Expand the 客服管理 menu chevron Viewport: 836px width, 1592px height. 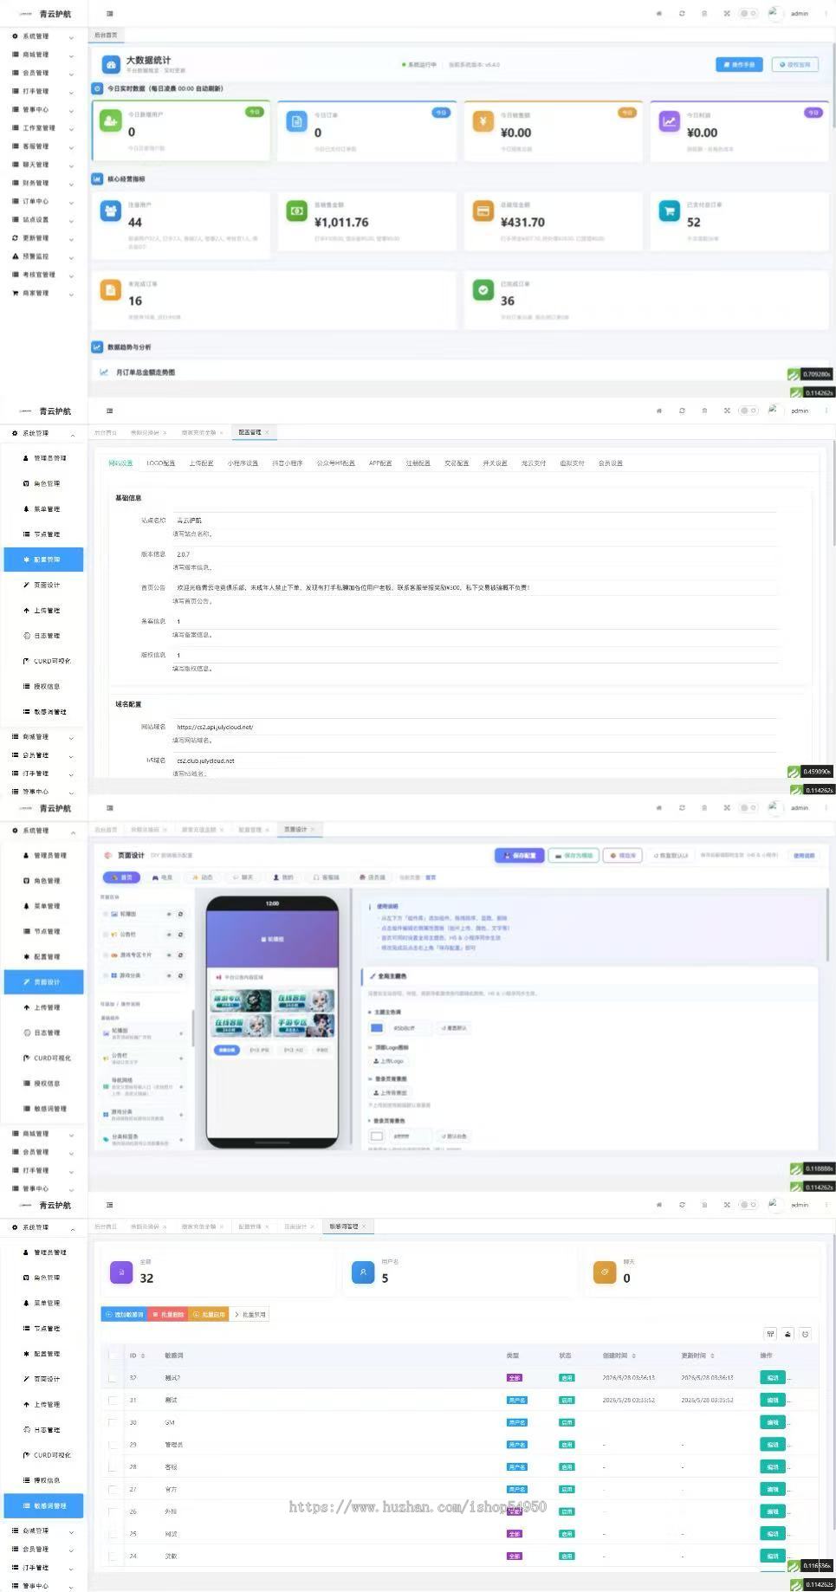point(71,146)
